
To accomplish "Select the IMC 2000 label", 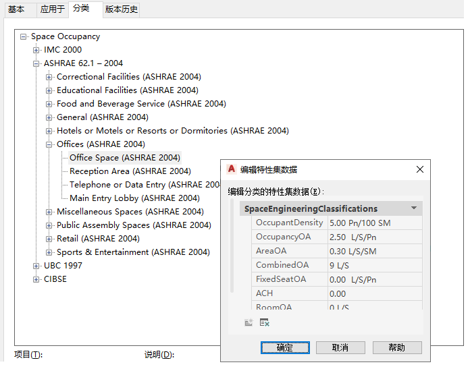I will click(x=63, y=50).
